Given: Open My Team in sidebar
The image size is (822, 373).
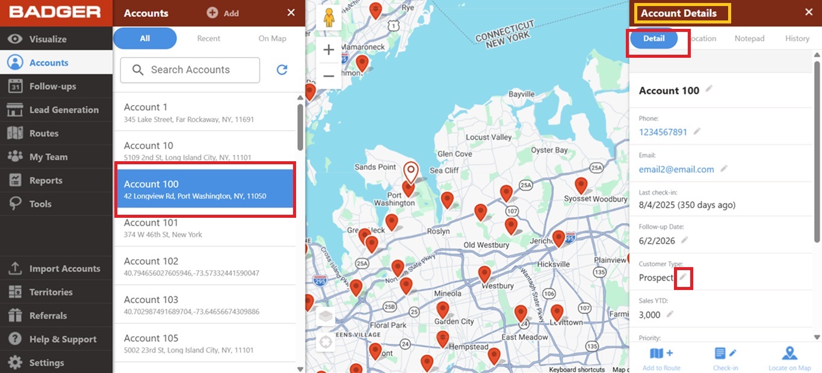Looking at the screenshot, I should pos(56,156).
